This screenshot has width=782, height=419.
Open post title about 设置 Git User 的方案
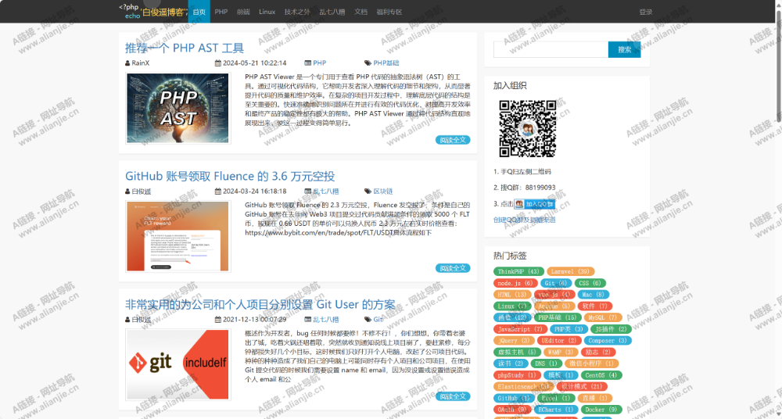[260, 304]
